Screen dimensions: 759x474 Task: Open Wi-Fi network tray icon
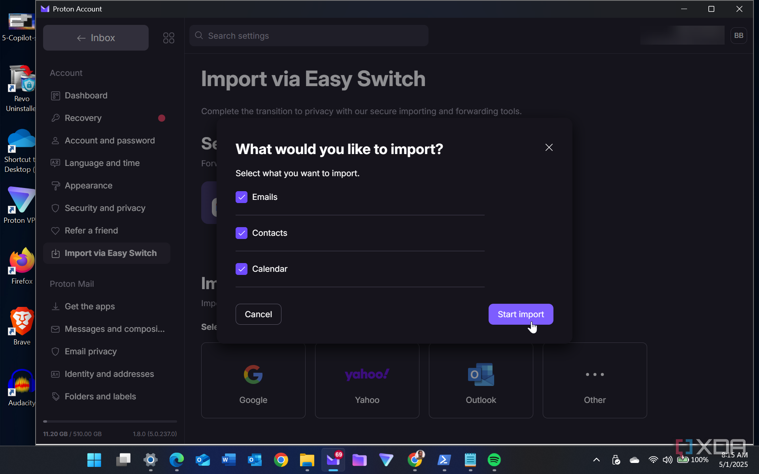(653, 460)
